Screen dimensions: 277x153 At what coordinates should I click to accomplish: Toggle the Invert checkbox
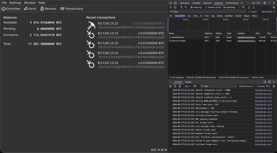(x=249, y=12)
